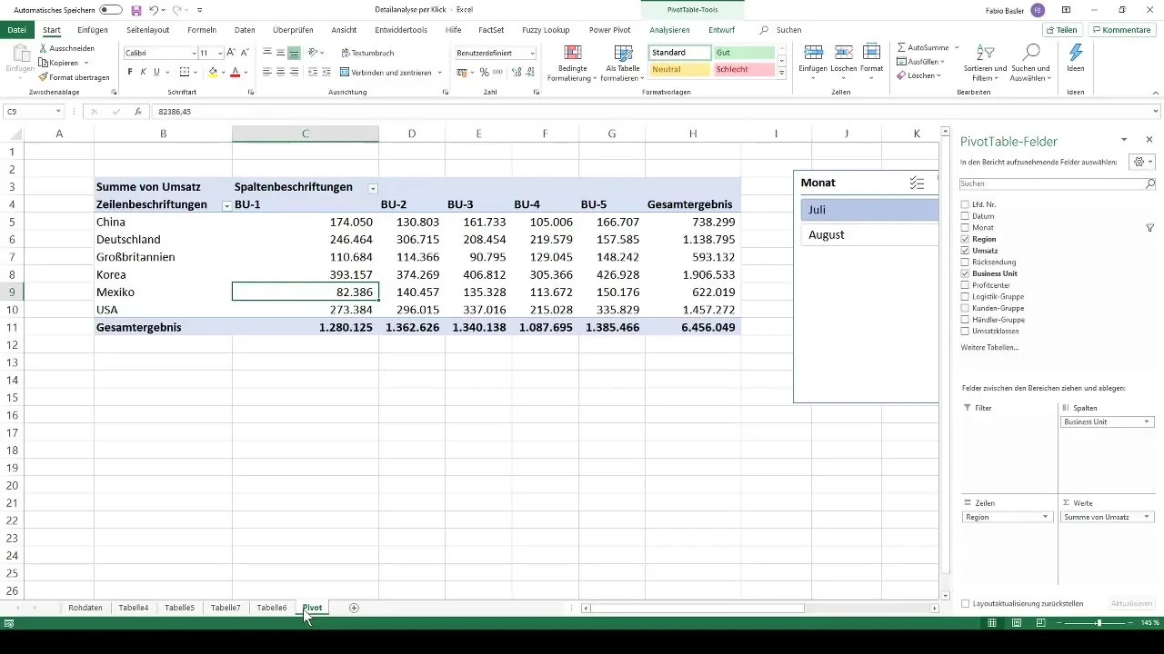
Task: Click the PivotTable field search box
Action: tap(1058, 183)
